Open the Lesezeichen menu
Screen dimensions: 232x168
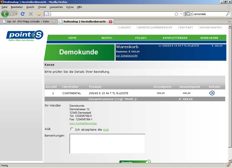point(56,7)
